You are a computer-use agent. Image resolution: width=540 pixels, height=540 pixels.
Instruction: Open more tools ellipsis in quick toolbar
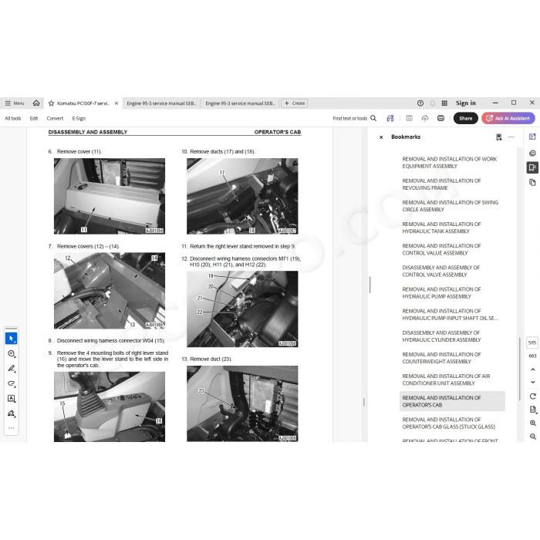pos(11,428)
